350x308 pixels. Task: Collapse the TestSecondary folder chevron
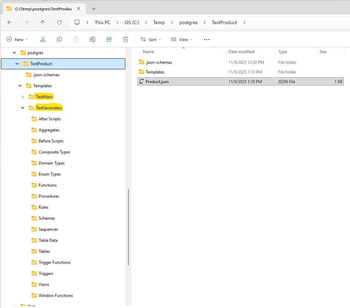23,108
